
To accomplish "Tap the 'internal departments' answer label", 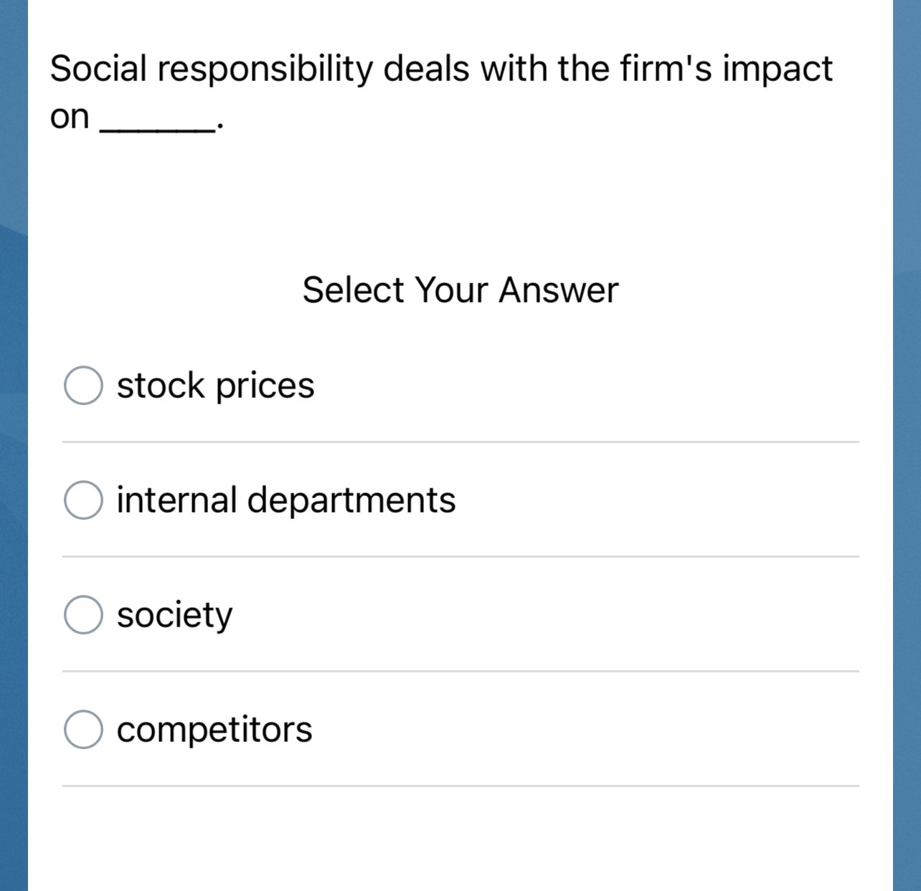I will click(285, 500).
